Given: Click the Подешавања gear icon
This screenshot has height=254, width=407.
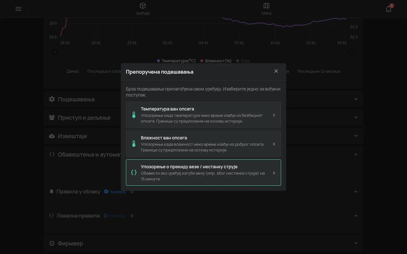Looking at the screenshot, I should point(52,99).
